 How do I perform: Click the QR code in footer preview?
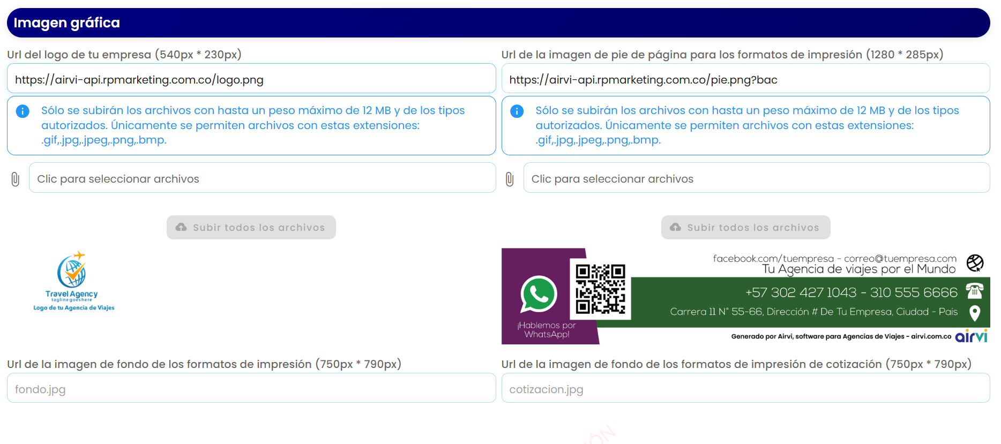(x=600, y=289)
